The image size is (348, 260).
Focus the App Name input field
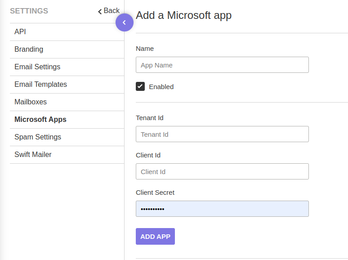(222, 65)
